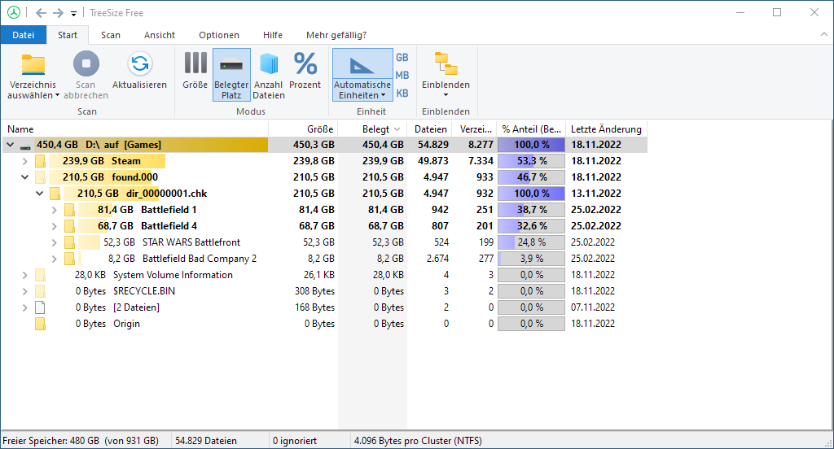Open the Optionen ribbon tab
834x449 pixels.
pyautogui.click(x=219, y=35)
